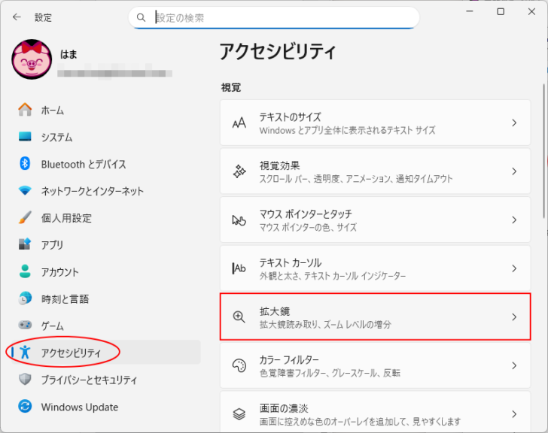Screen dimensions: 548x433
Task: Open the テキストのサイズ title
Action: pyautogui.click(x=290, y=117)
